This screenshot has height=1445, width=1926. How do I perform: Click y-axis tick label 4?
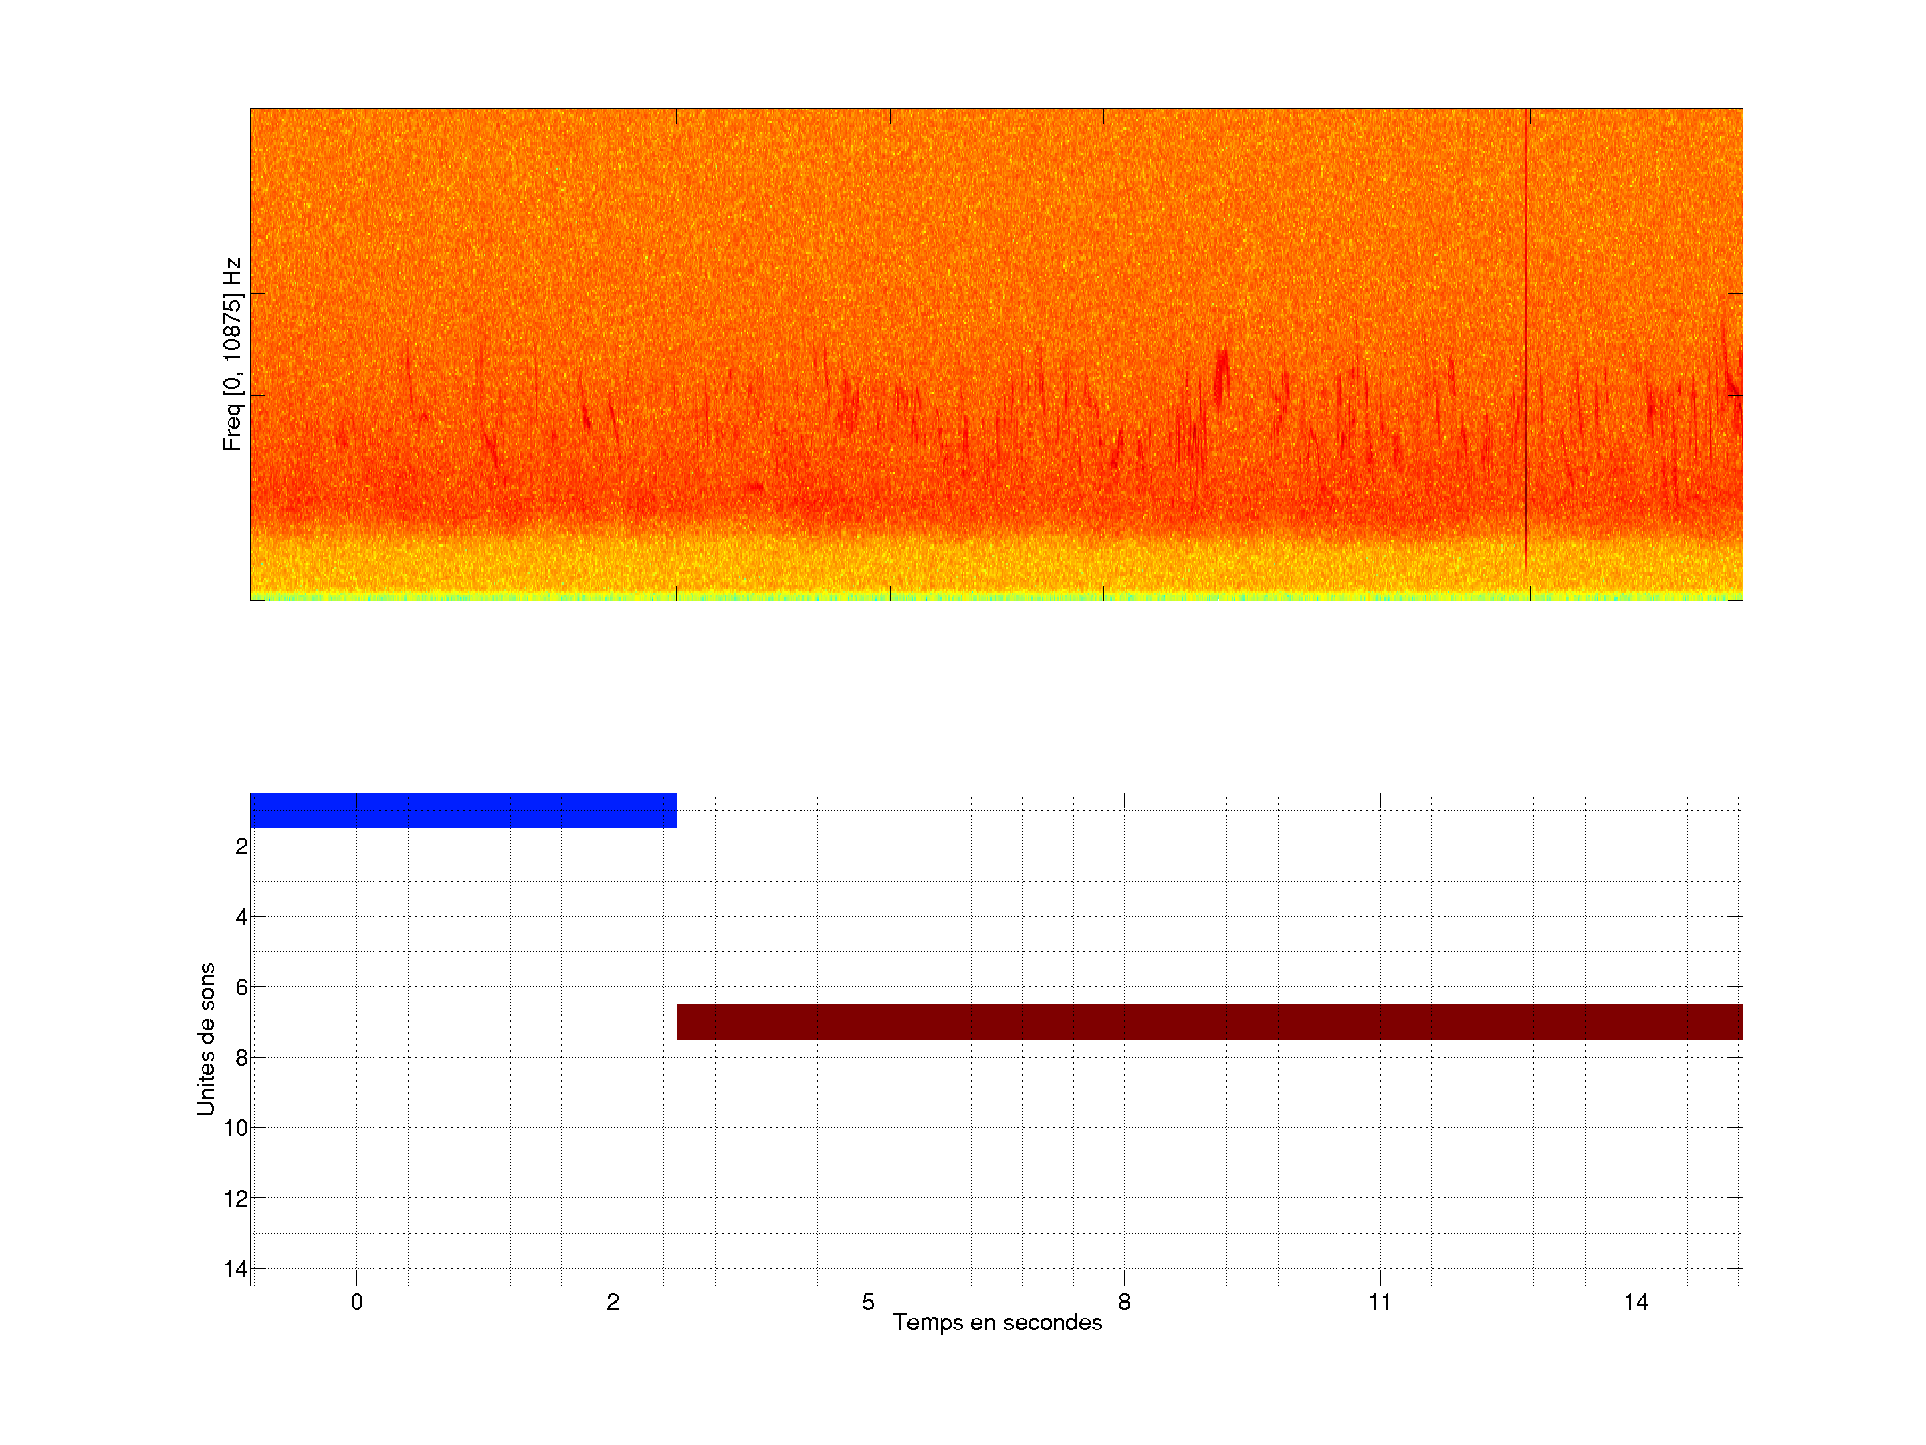click(x=241, y=917)
